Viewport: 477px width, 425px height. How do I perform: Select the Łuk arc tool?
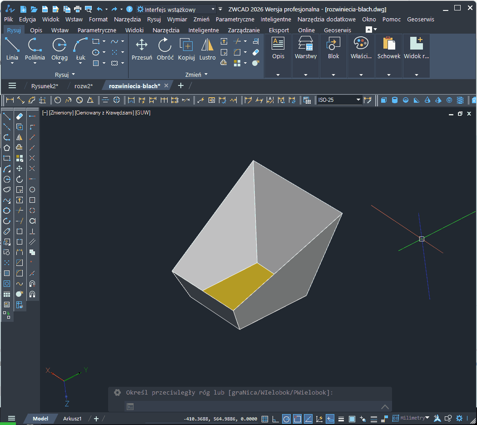(80, 48)
